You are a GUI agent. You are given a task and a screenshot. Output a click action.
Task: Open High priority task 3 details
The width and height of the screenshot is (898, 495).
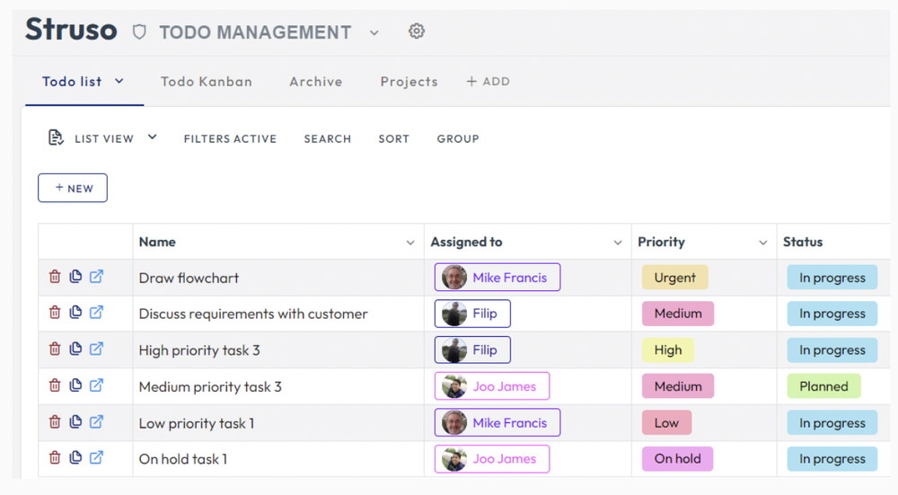point(96,349)
